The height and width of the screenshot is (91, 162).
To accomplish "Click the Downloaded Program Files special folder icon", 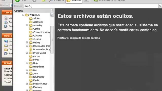I will tap(31, 49).
